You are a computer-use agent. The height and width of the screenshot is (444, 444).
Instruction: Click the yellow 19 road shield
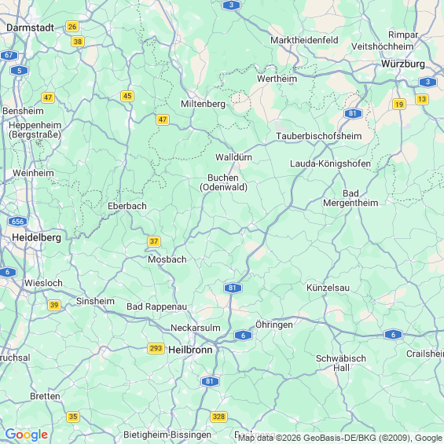click(x=399, y=105)
